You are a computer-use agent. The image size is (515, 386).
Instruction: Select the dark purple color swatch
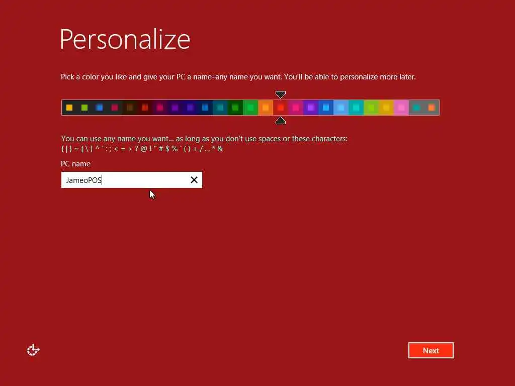tap(175, 108)
